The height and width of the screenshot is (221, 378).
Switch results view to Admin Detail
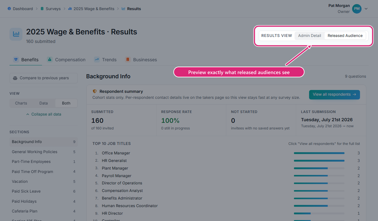[x=309, y=36]
